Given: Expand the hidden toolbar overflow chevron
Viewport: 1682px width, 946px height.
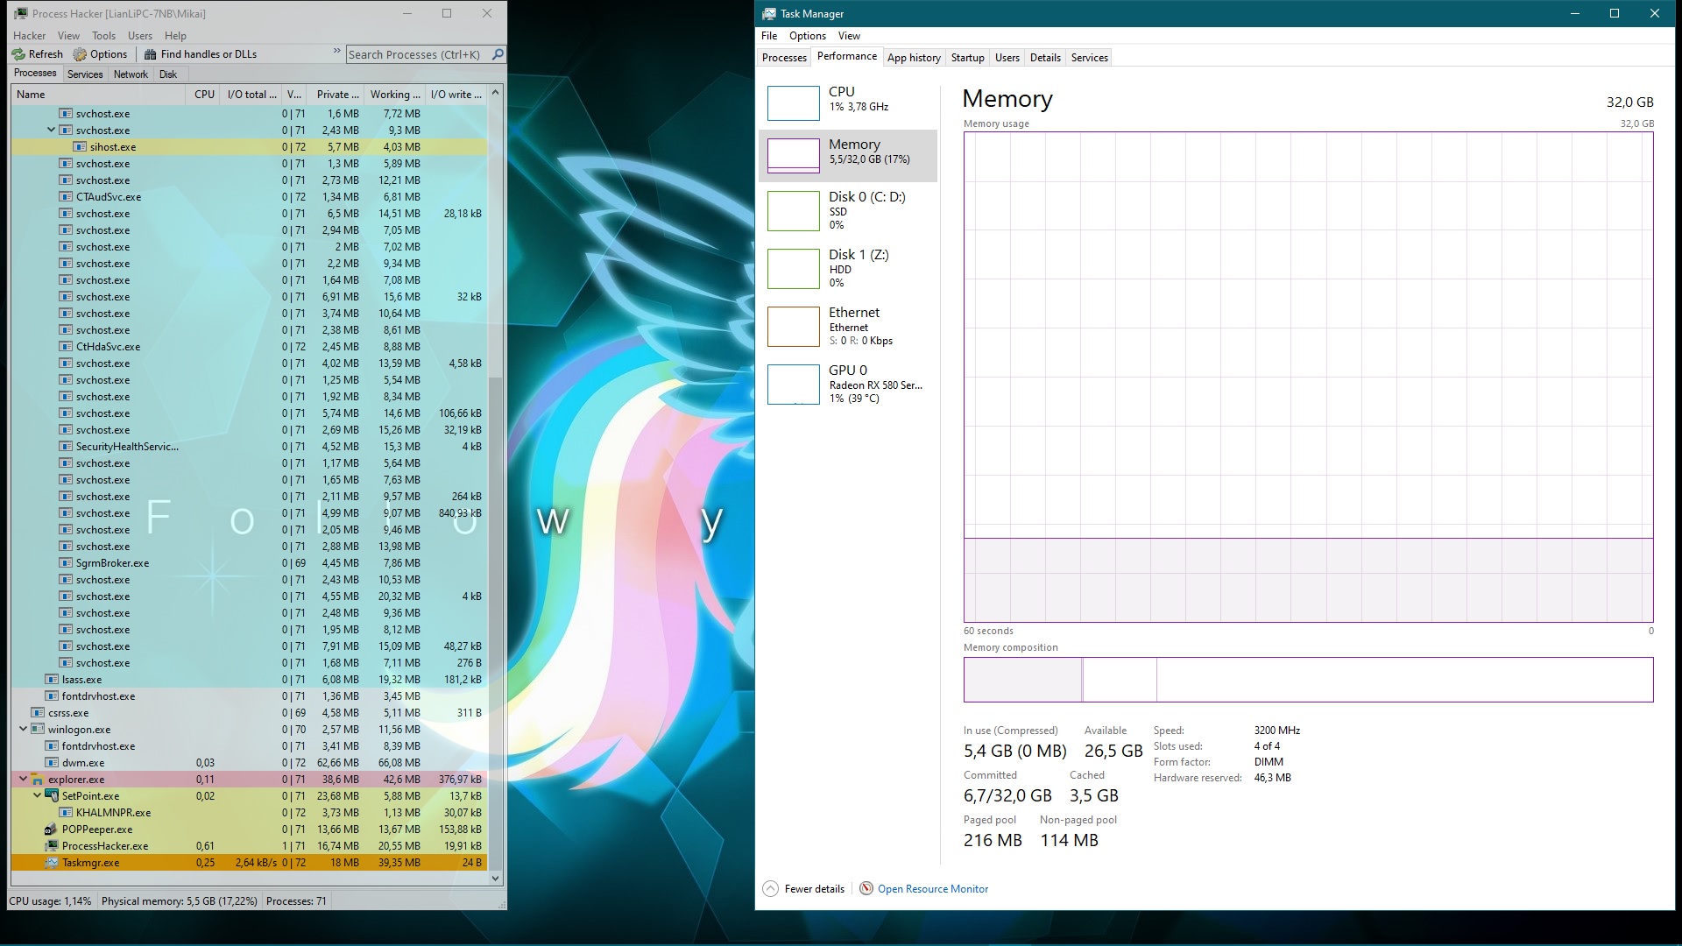Looking at the screenshot, I should pos(337,52).
